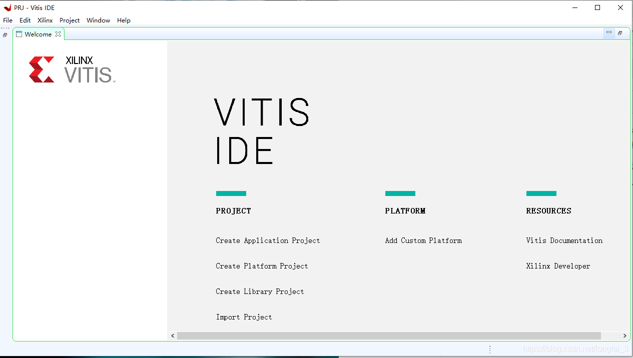Click the PROJECT section heading
Viewport: 633px width, 358px height.
(233, 211)
